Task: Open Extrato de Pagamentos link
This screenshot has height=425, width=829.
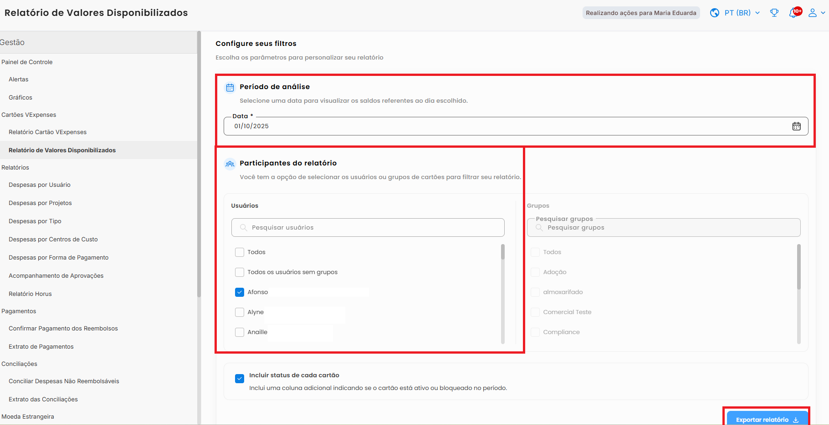Action: 41,347
